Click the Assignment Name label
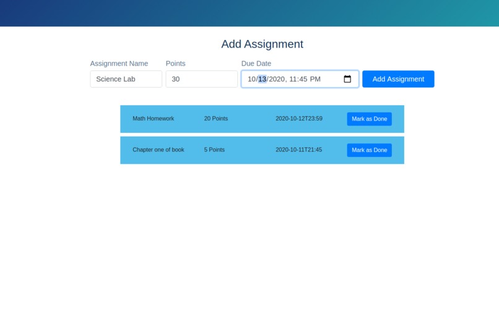Image resolution: width=499 pixels, height=332 pixels. [x=119, y=64]
